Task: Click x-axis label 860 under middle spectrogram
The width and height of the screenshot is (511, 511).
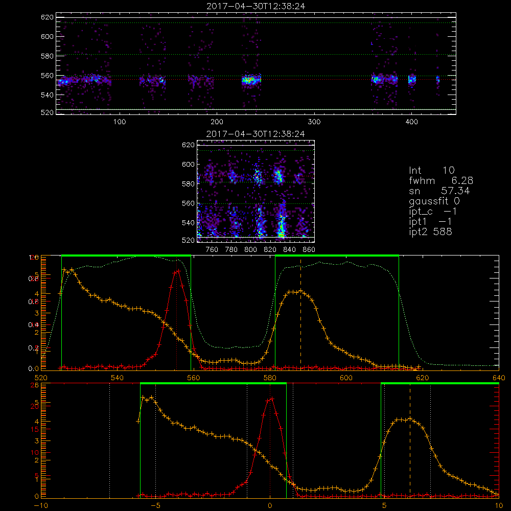Action: tap(309, 250)
